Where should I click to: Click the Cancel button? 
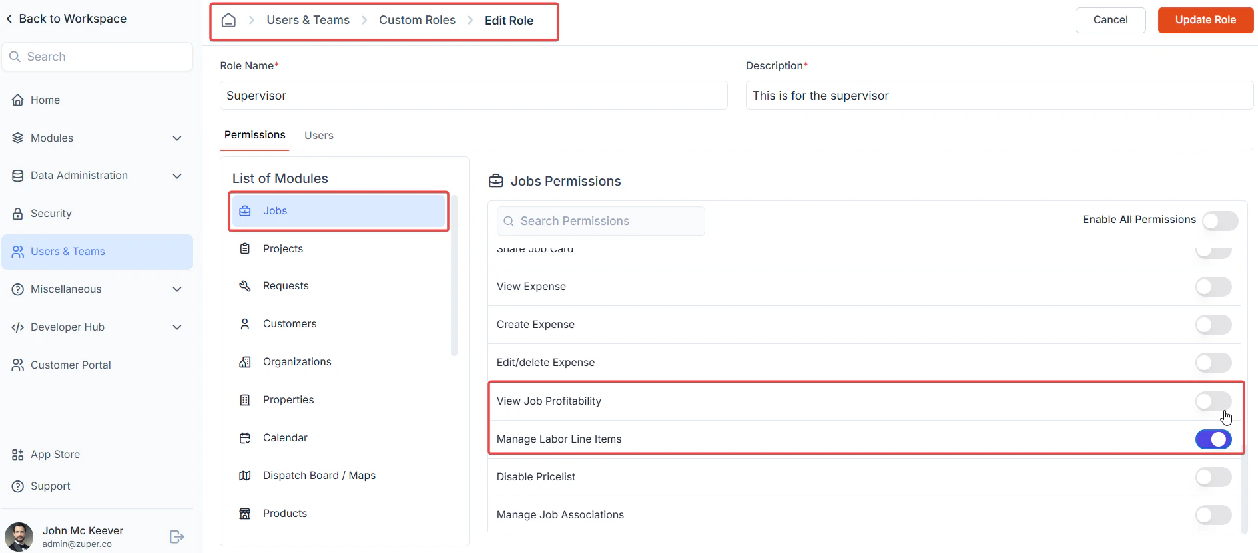point(1110,20)
